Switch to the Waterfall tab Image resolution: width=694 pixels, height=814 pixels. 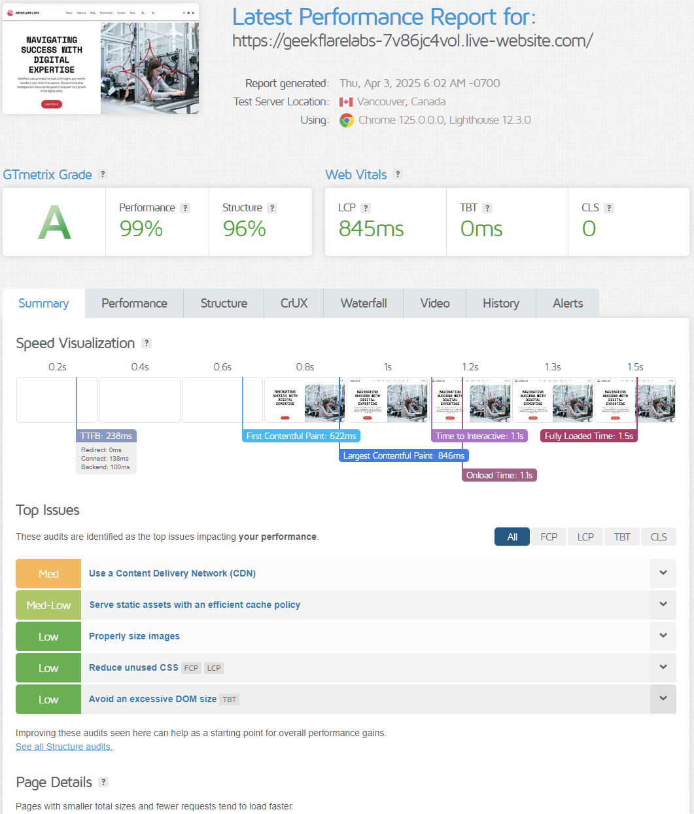[363, 303]
